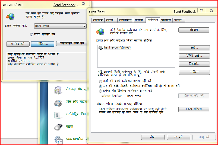Viewport: 218px width, 145px height.
Task: Switch to the सुरक्षा tab
Action: point(111,20)
